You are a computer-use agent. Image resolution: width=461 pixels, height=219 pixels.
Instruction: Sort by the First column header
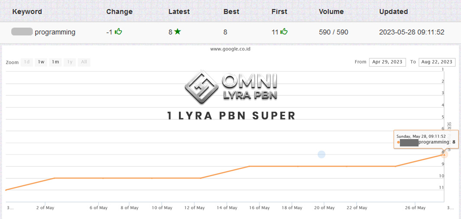(x=279, y=12)
